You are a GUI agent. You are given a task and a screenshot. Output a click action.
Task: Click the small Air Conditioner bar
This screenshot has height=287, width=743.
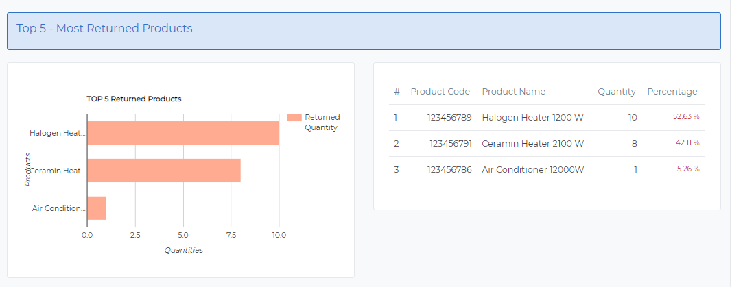(96, 208)
